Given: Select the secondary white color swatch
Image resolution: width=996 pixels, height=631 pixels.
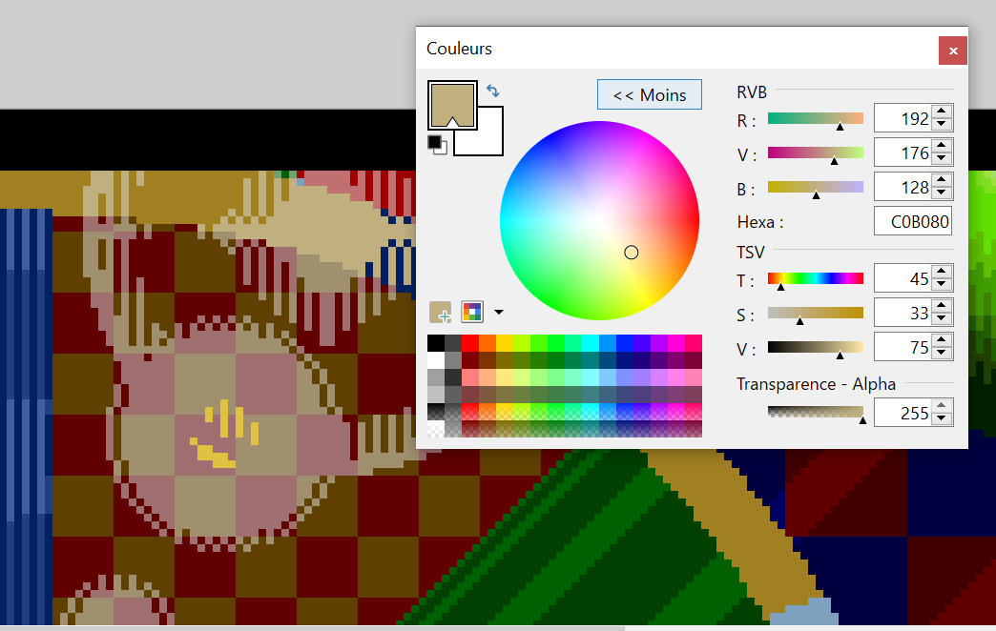Looking at the screenshot, I should point(489,142).
